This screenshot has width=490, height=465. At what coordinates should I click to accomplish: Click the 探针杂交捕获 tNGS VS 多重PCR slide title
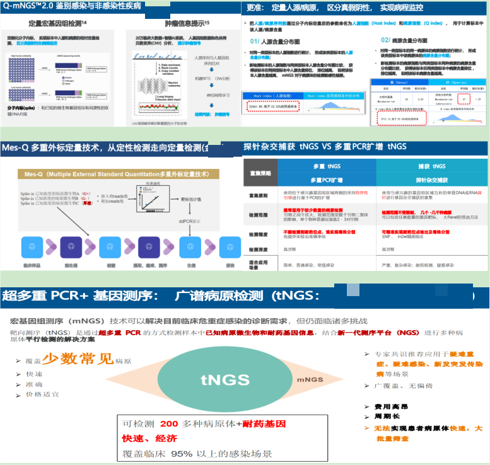325,146
